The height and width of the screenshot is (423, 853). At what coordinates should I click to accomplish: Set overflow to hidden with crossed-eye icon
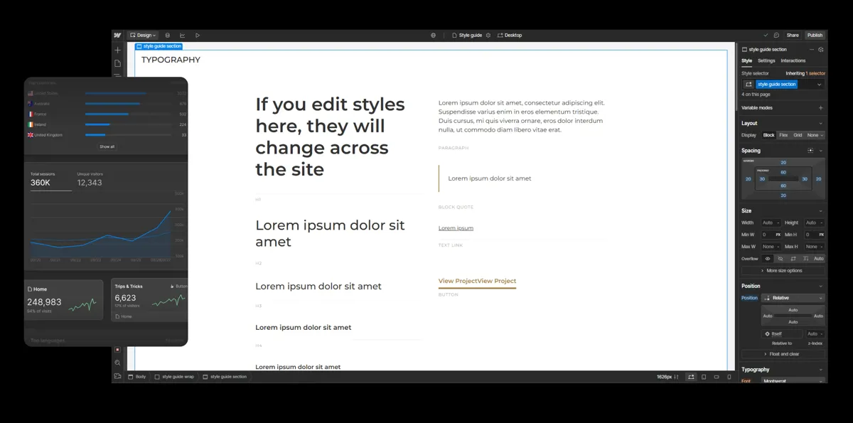[780, 259]
